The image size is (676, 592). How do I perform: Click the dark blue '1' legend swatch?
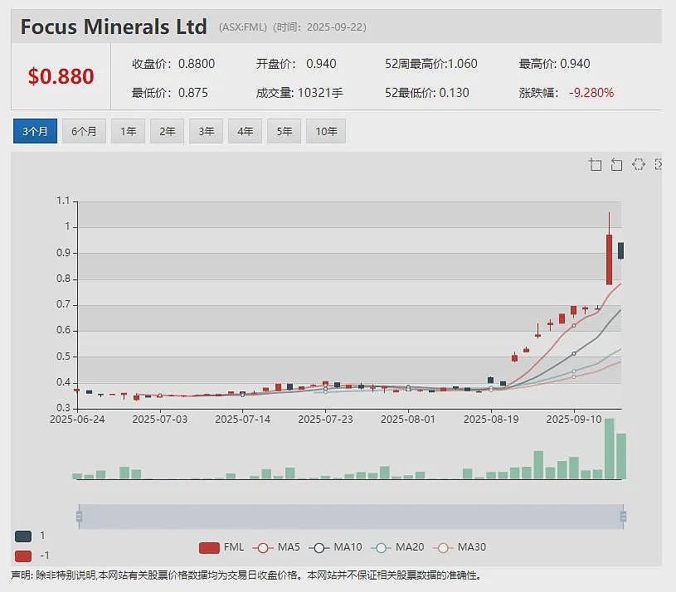pos(23,536)
